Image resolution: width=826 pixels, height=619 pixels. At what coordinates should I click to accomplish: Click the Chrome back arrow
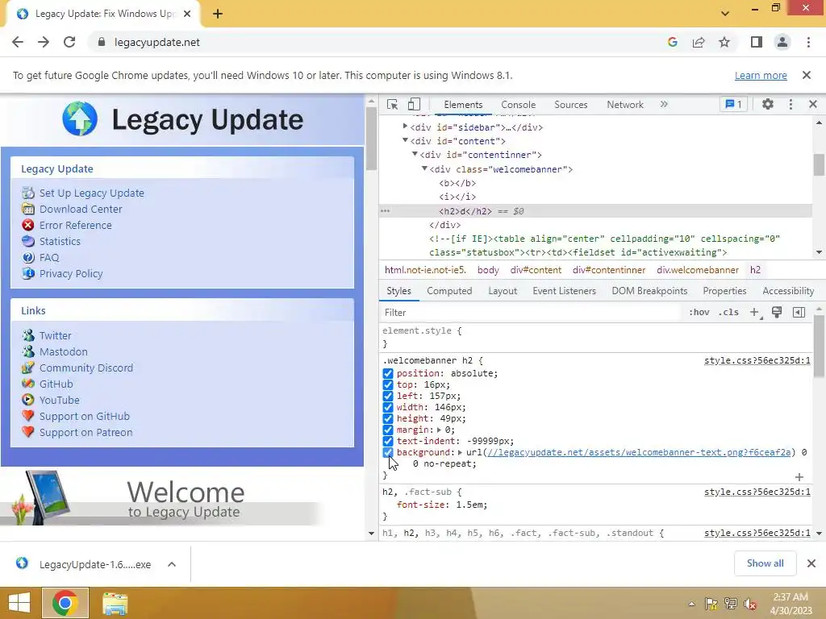(x=18, y=42)
